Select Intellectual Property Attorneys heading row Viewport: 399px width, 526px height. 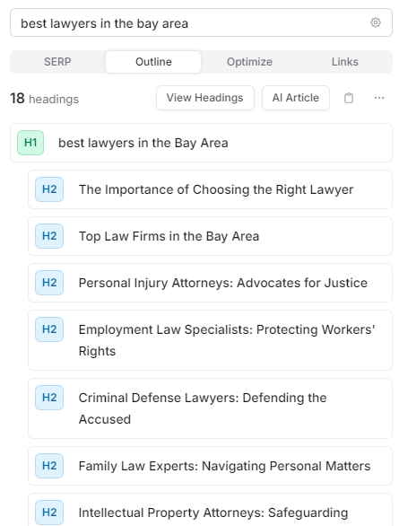pyautogui.click(x=210, y=510)
